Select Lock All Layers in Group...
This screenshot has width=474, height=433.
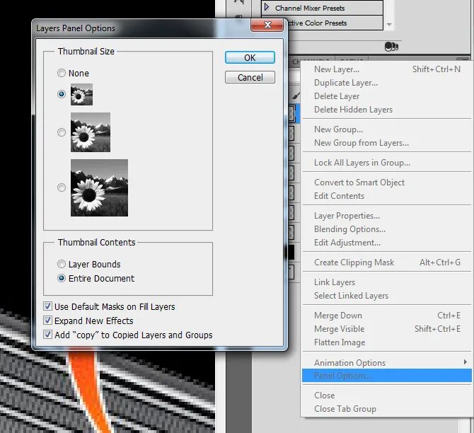pos(387,163)
